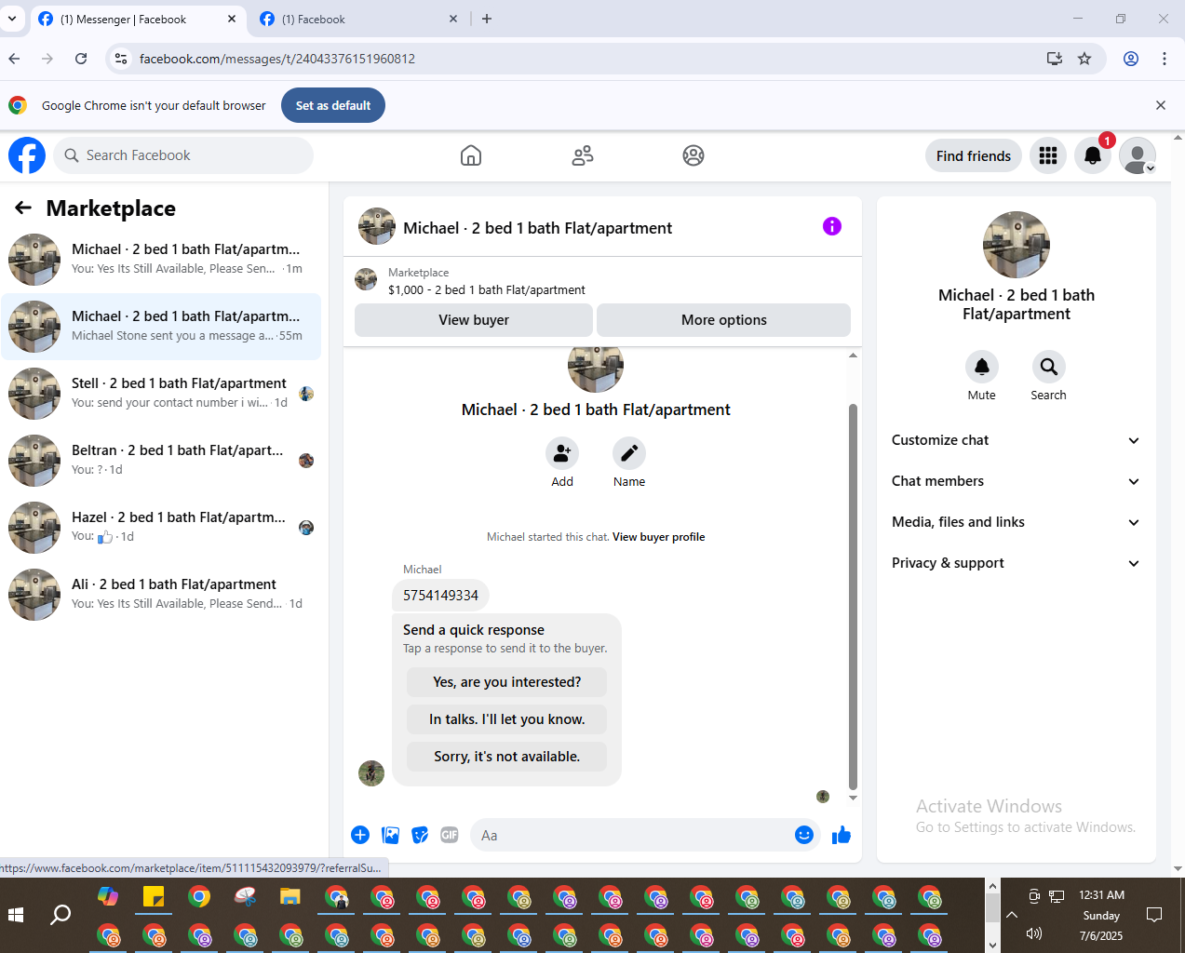Choose a sticker icon in composer
This screenshot has height=953, width=1185.
421,835
